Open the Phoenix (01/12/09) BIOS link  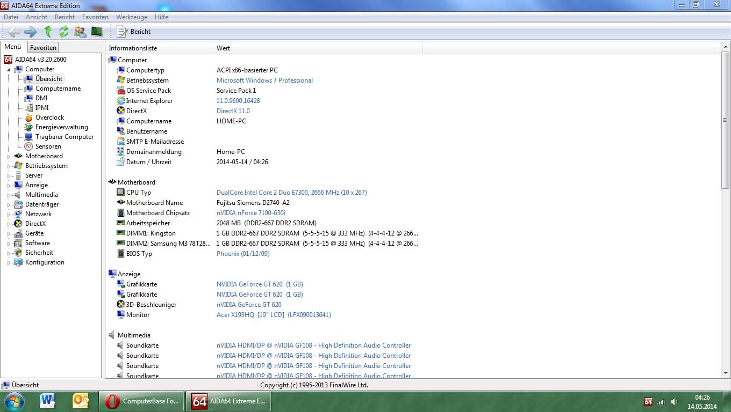pyautogui.click(x=243, y=254)
